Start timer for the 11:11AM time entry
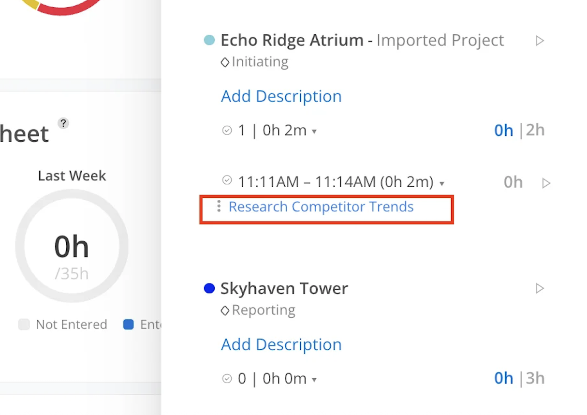Viewport: 587px width, 415px height. click(x=546, y=183)
